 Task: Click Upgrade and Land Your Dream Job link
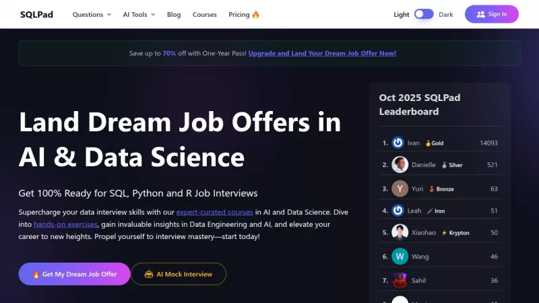click(x=322, y=53)
